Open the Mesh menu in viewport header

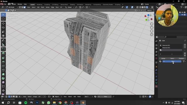coord(43,7)
